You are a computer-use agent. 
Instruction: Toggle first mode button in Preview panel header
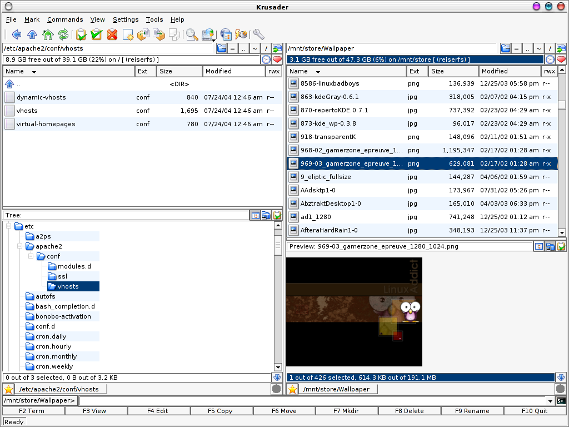539,246
